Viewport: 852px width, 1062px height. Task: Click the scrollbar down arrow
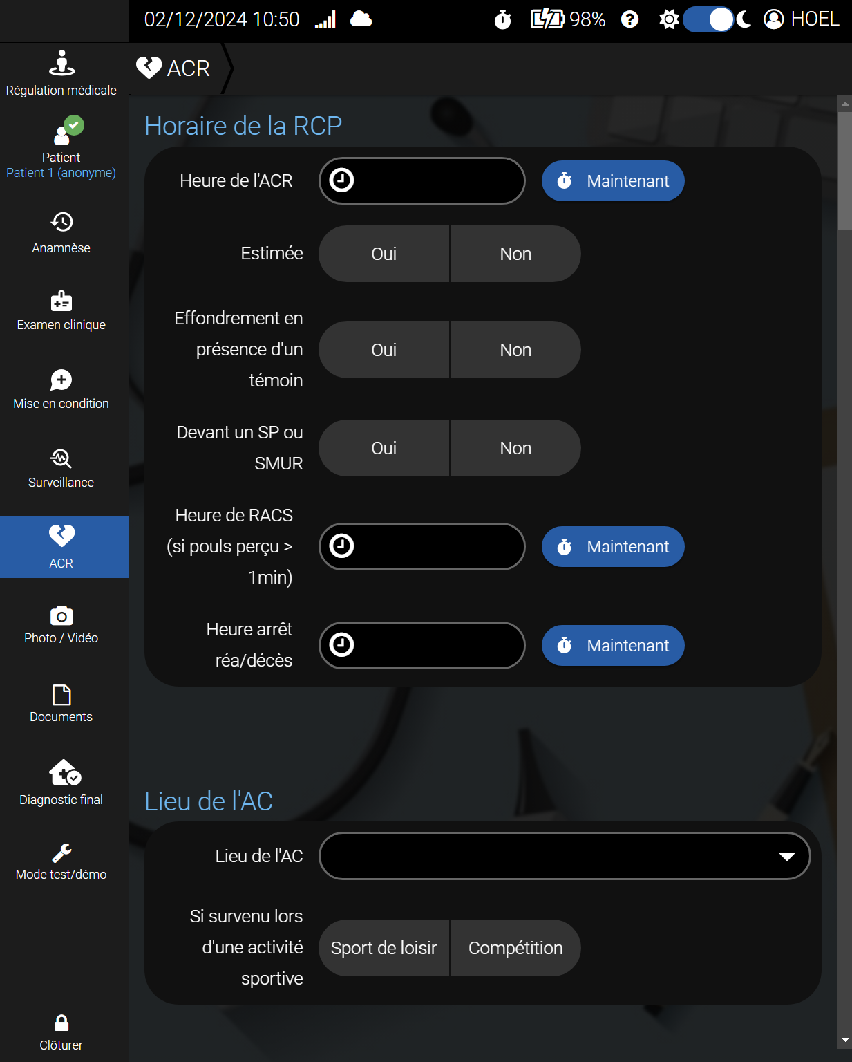tap(844, 1040)
